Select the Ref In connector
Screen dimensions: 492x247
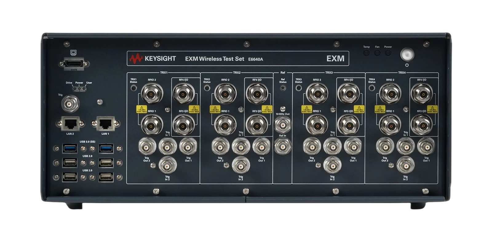coord(283,146)
